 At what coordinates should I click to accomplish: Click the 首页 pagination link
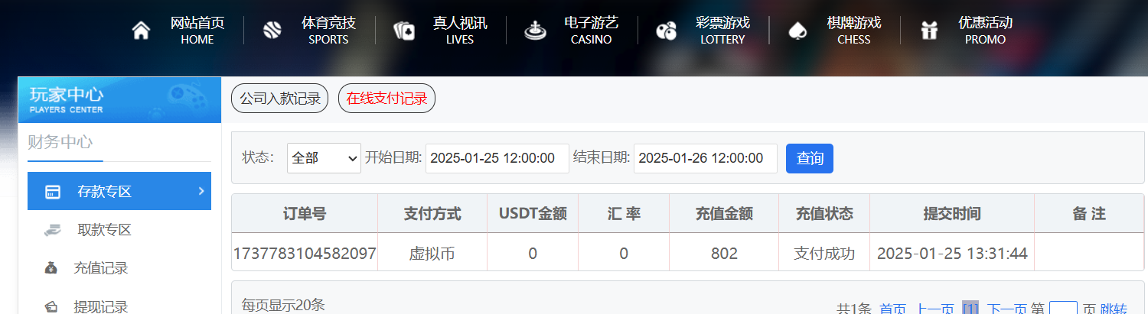[892, 309]
